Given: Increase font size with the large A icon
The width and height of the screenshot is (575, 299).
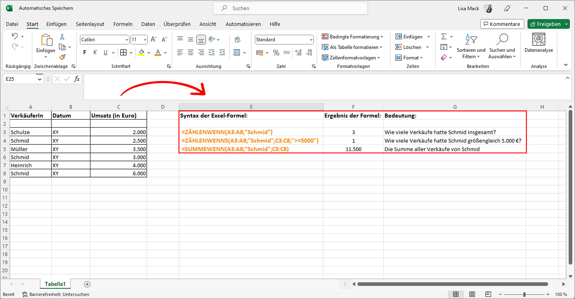Looking at the screenshot, I should 153,39.
